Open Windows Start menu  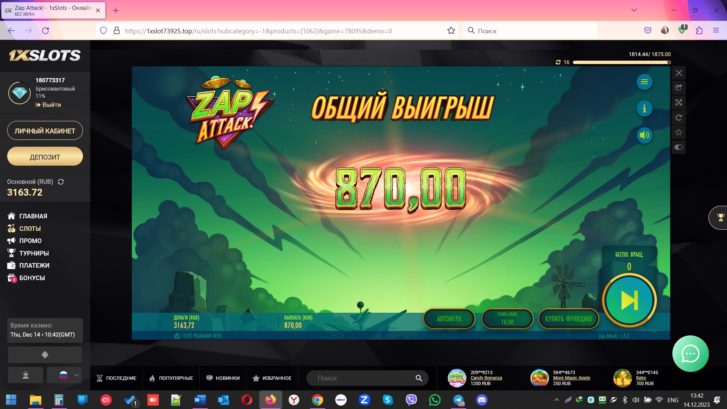point(11,400)
